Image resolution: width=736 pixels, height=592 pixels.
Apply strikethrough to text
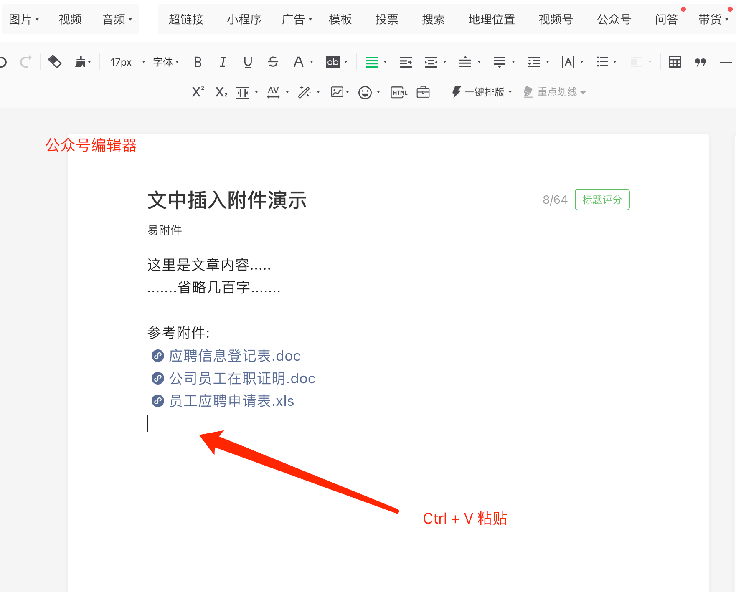273,62
